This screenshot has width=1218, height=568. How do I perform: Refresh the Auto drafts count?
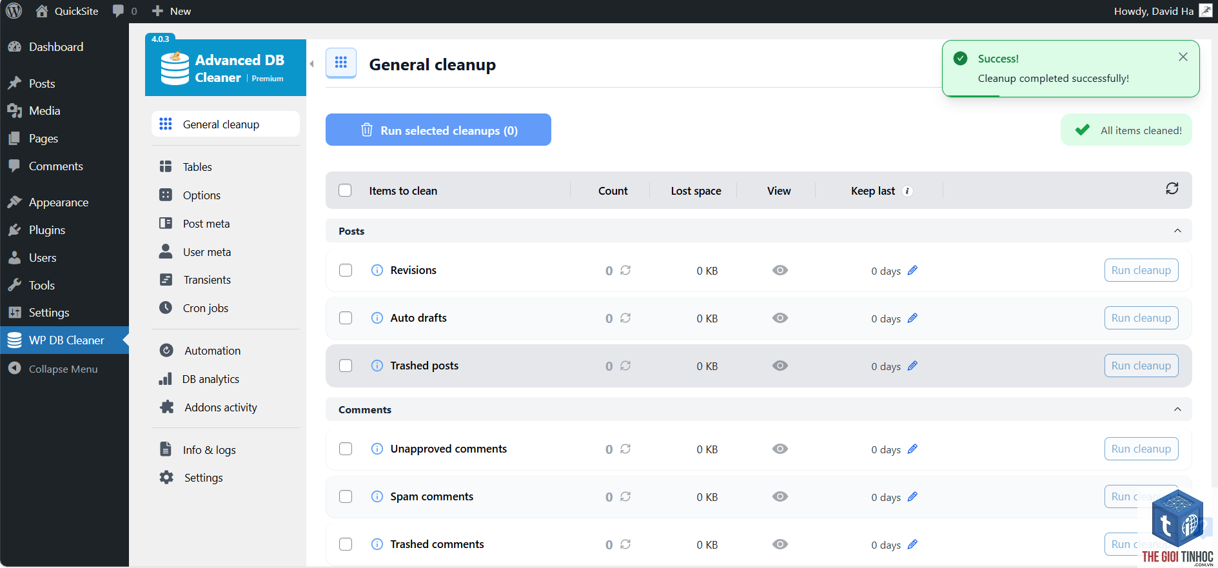[x=625, y=318]
